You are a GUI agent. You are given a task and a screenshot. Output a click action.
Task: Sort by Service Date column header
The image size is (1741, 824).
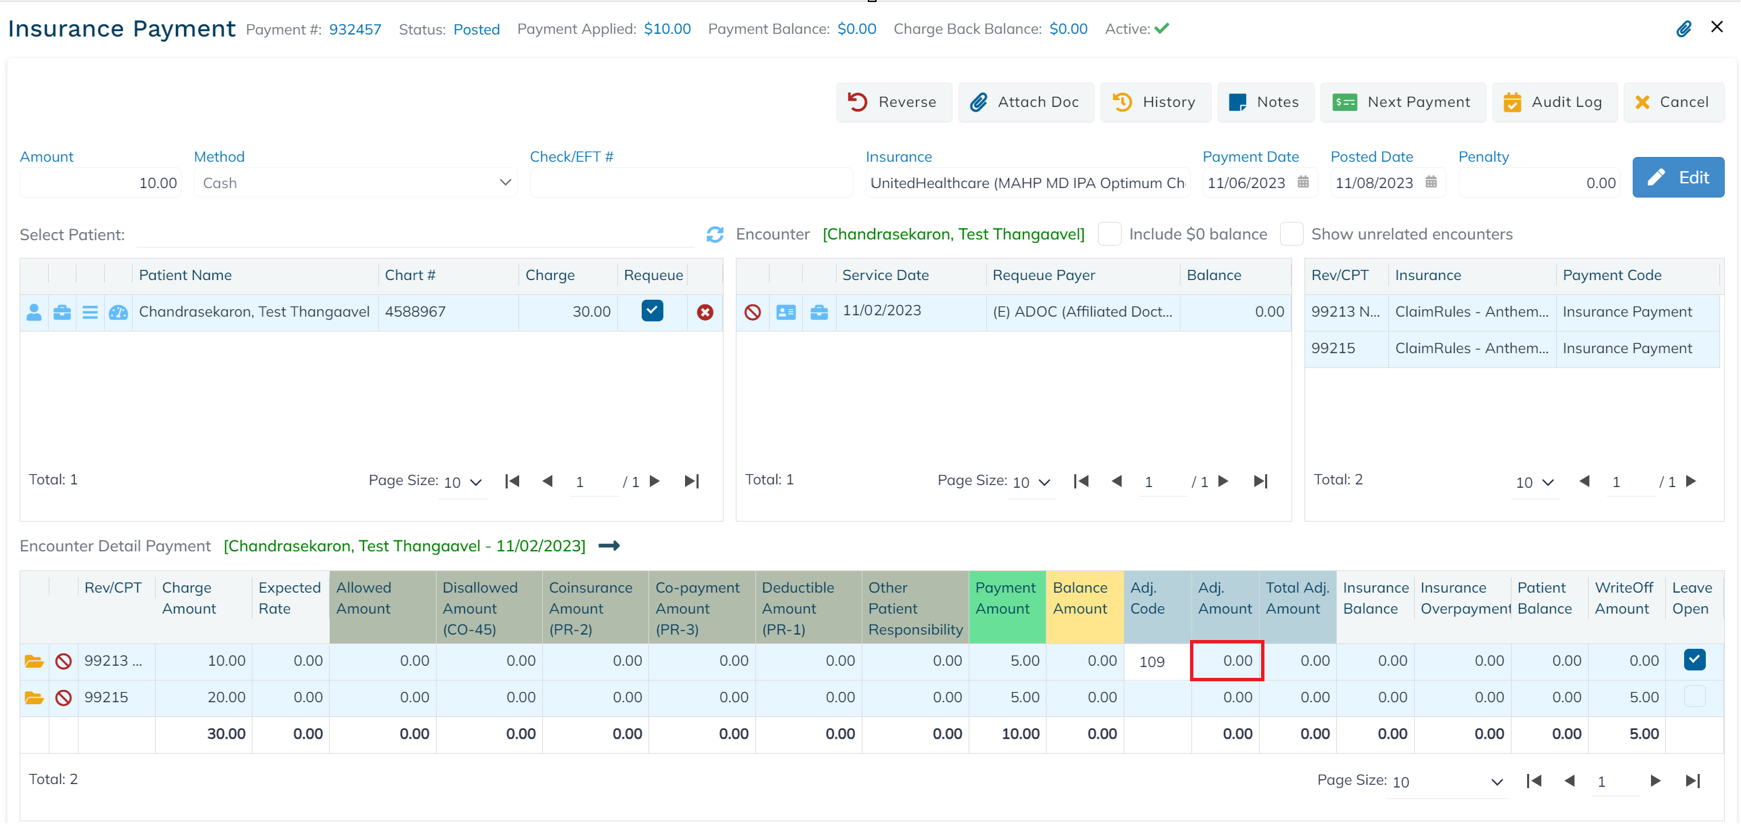click(885, 275)
